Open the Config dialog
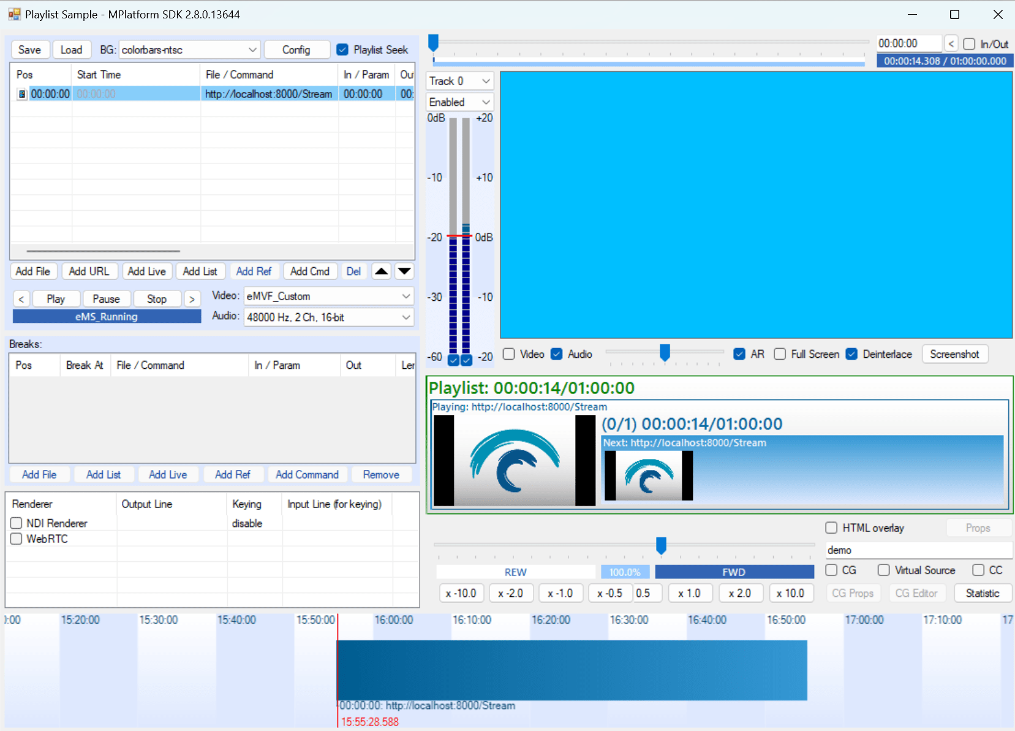Image resolution: width=1015 pixels, height=731 pixels. (x=297, y=50)
